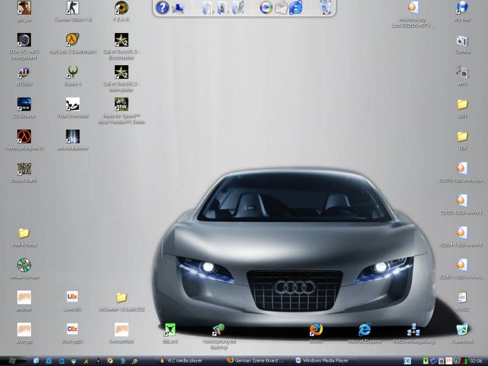Select the Need for Speed Most Wanted demo icon
Image resolution: width=488 pixels, height=366 pixels.
coord(121,104)
